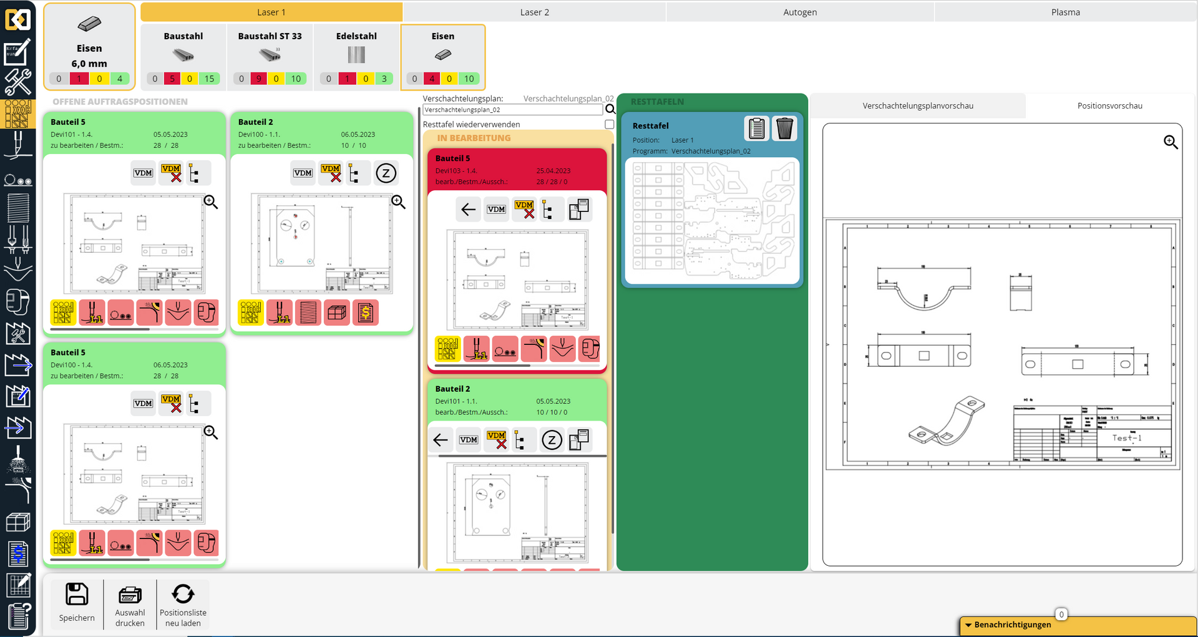Delete the Resttafel with the trash icon
1198x637 pixels.
pyautogui.click(x=784, y=129)
